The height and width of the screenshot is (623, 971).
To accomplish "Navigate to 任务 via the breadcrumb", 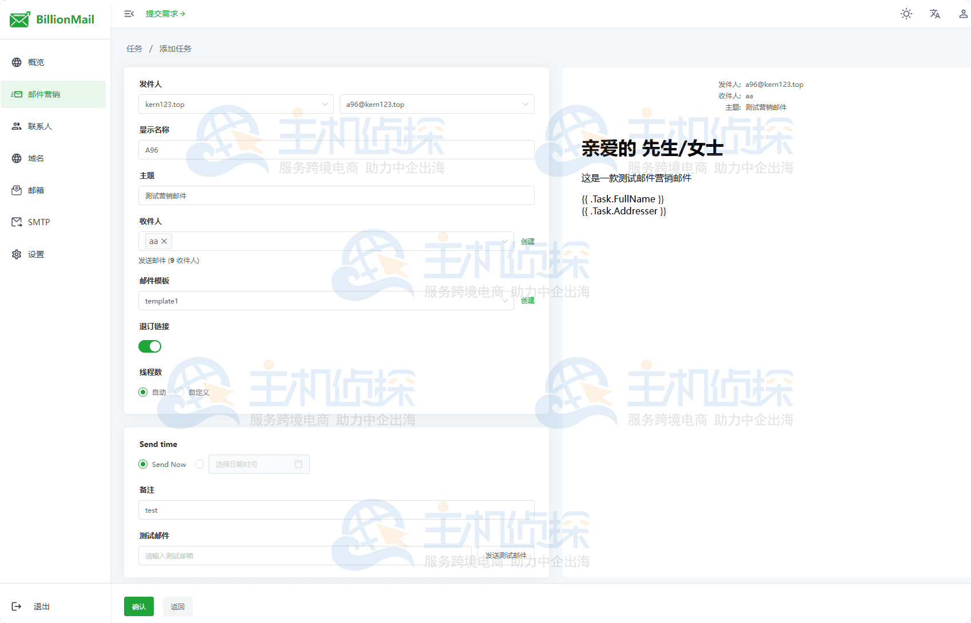I will click(134, 49).
